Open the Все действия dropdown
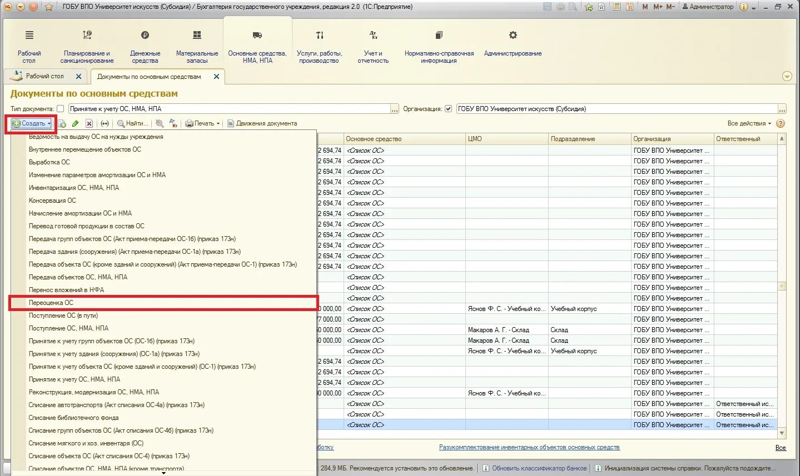 749,123
